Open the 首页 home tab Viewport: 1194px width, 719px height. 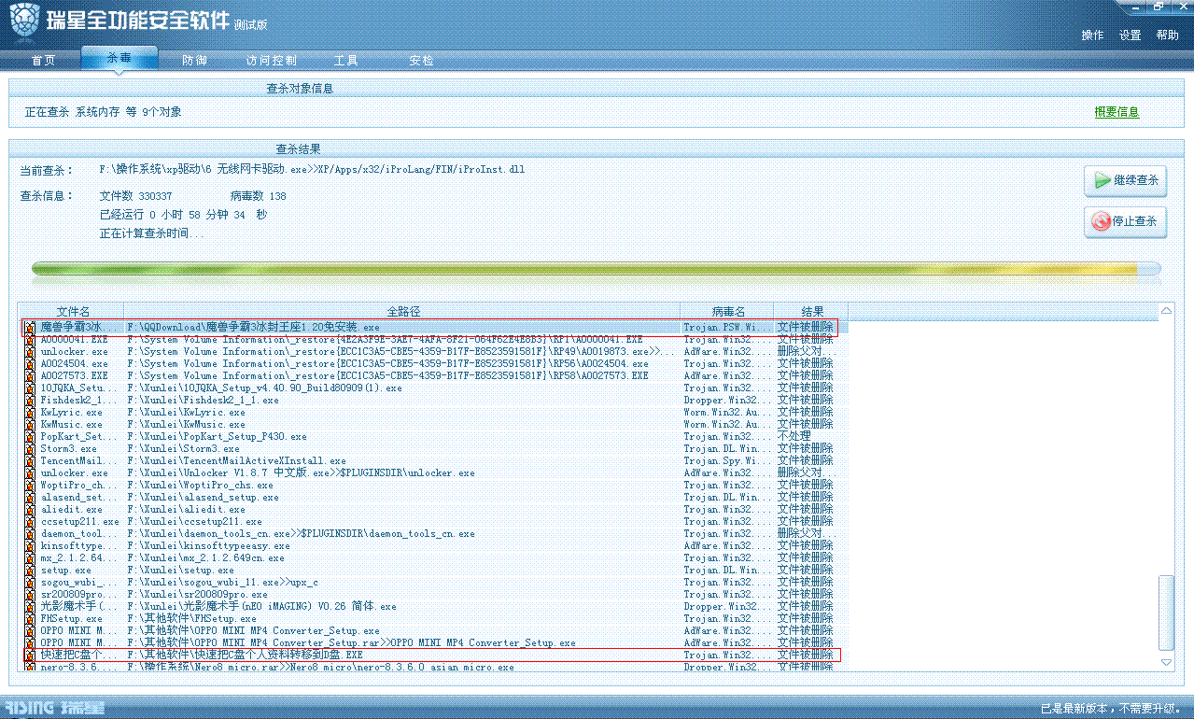(x=43, y=60)
